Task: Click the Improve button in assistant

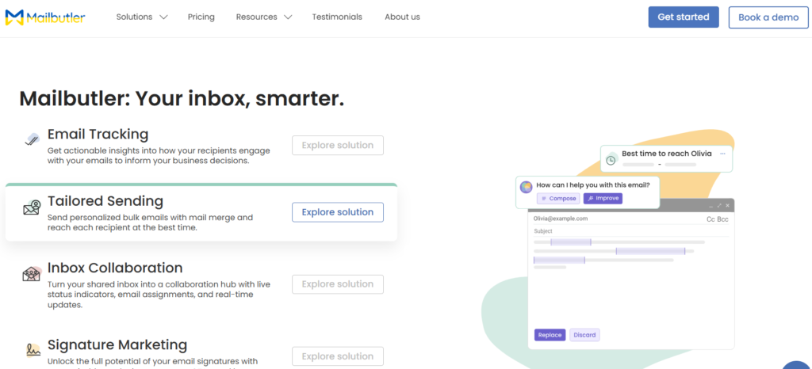Action: pos(603,199)
